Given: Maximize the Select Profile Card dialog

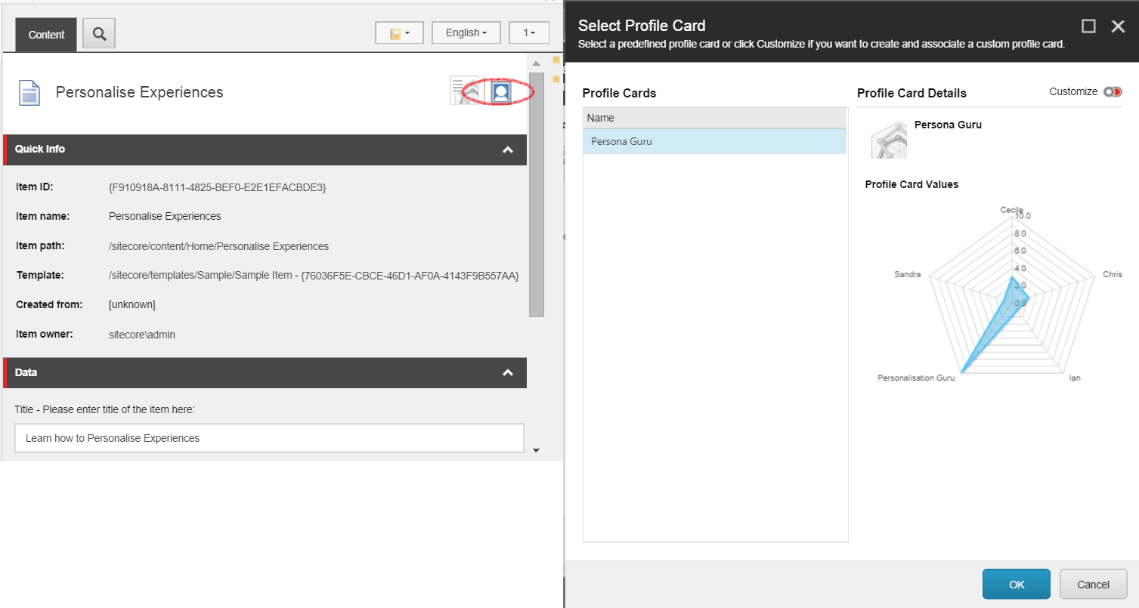Looking at the screenshot, I should pos(1088,26).
